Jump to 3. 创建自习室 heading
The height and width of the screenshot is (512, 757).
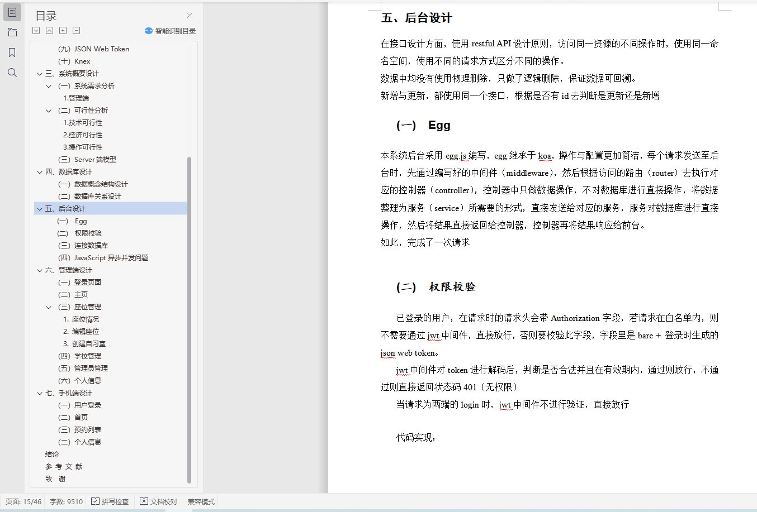[x=84, y=344]
